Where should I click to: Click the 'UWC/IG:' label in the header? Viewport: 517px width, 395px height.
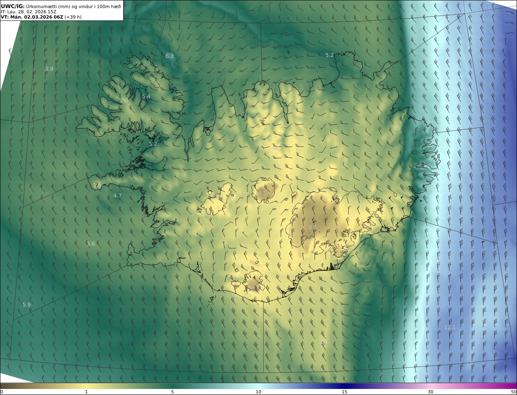[x=13, y=6]
